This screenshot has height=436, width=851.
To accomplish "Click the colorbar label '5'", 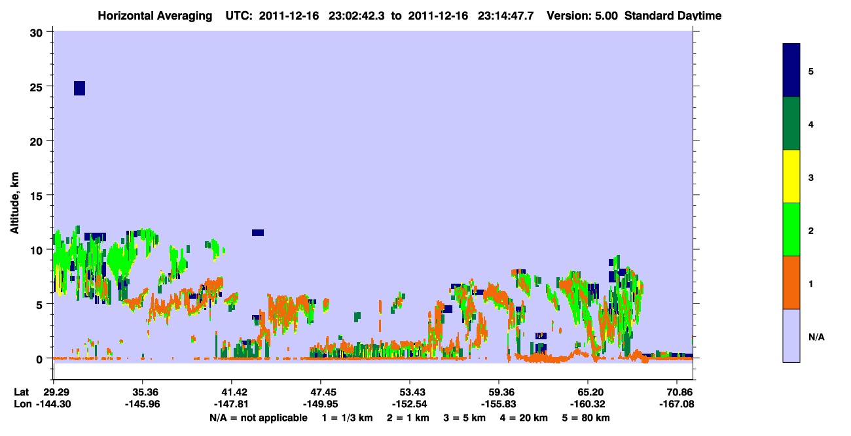I will 811,71.
